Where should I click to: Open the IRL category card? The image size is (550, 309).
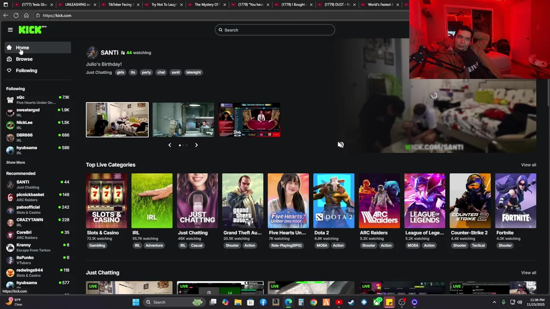152,201
